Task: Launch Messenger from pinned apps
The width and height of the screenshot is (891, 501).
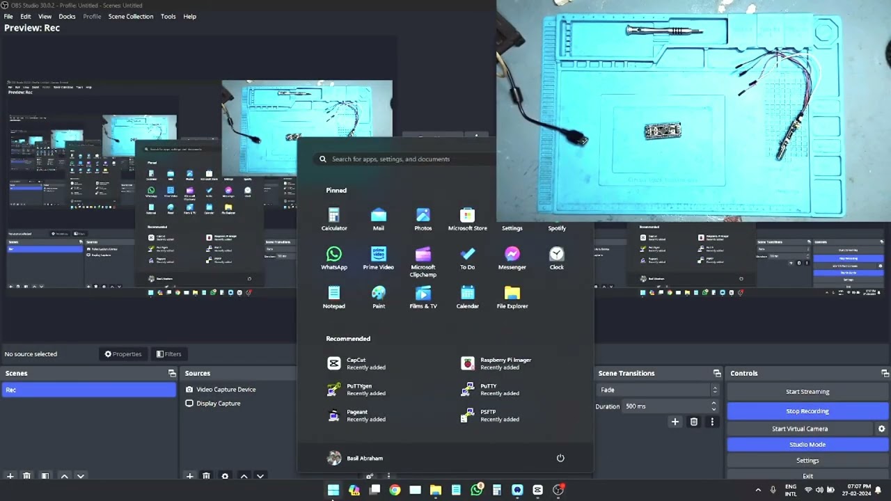Action: (x=512, y=258)
